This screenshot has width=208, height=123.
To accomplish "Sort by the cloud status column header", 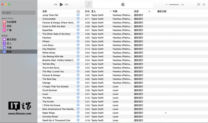I will [x=78, y=11].
